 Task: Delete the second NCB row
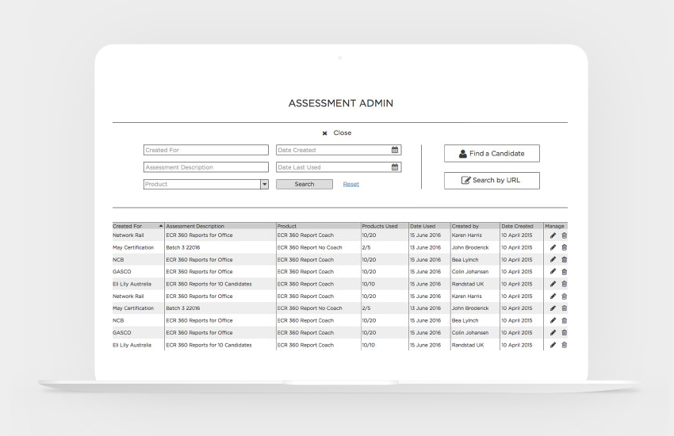point(565,320)
